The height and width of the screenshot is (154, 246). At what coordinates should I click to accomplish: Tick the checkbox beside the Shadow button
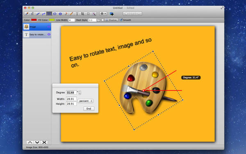click(x=102, y=20)
